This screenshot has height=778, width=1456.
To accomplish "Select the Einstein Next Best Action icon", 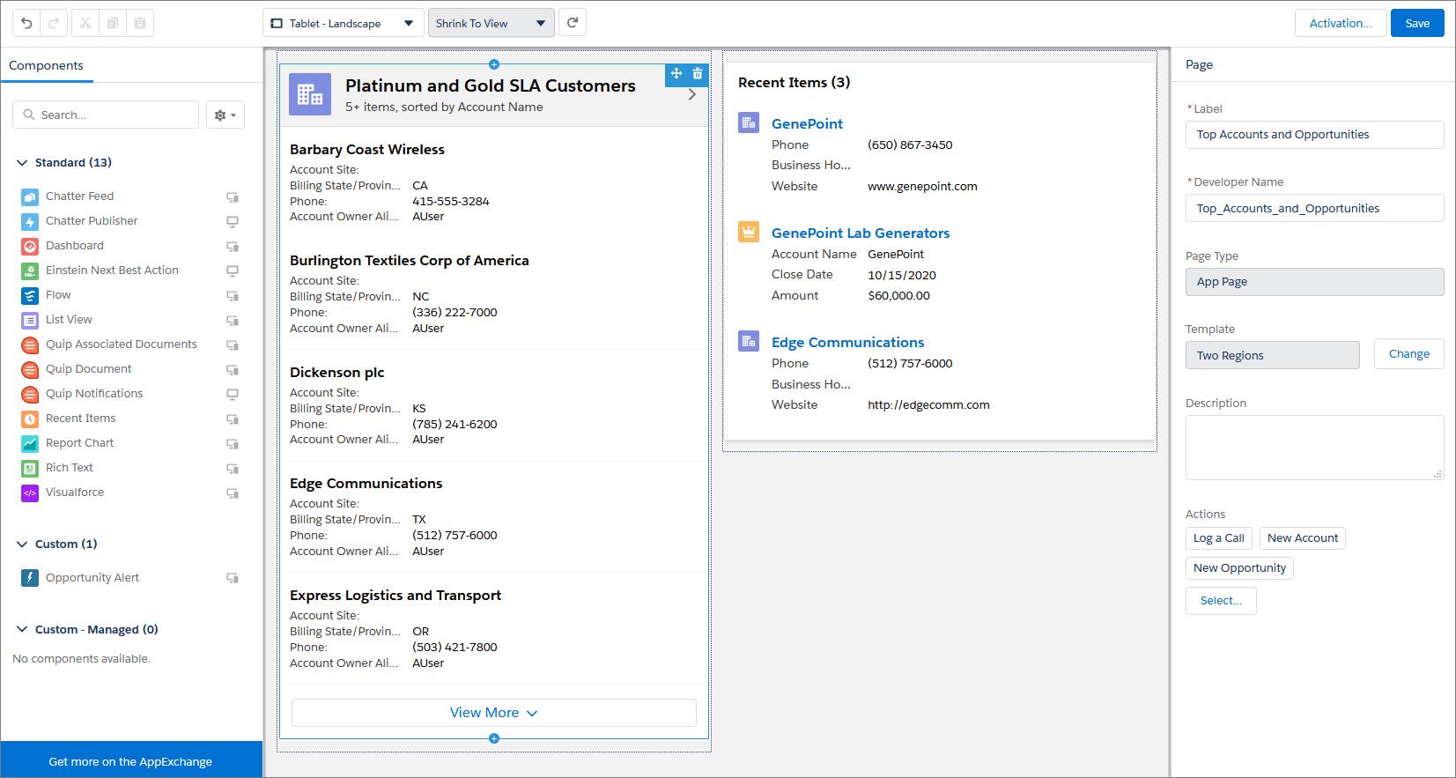I will click(x=30, y=270).
